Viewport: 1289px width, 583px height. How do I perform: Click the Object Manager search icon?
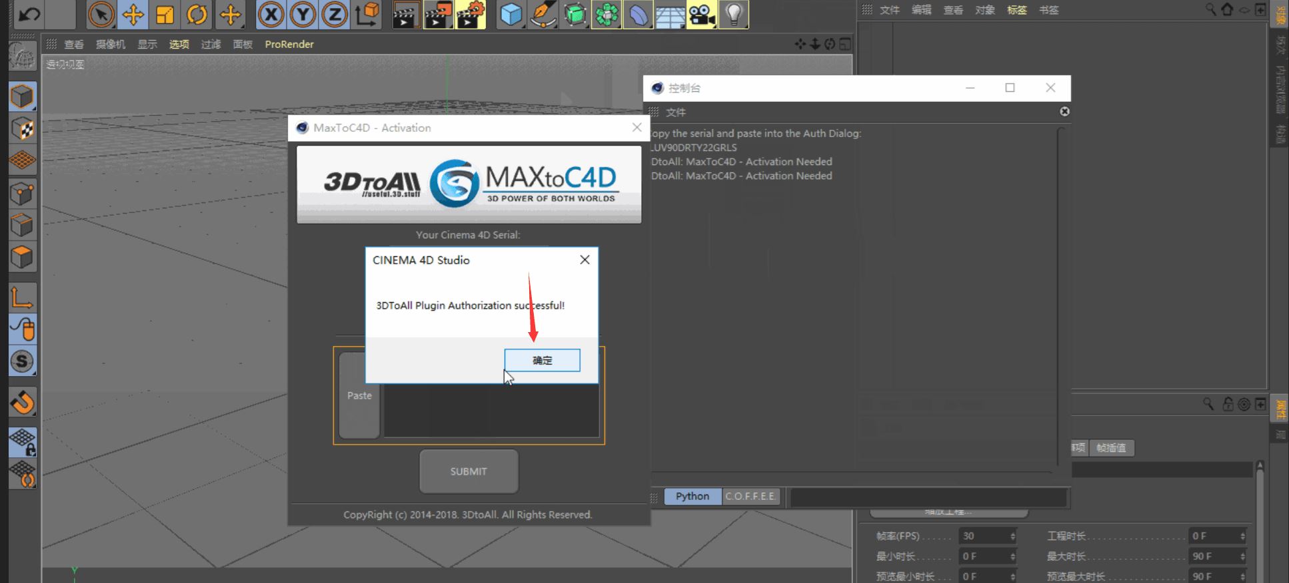(1211, 9)
